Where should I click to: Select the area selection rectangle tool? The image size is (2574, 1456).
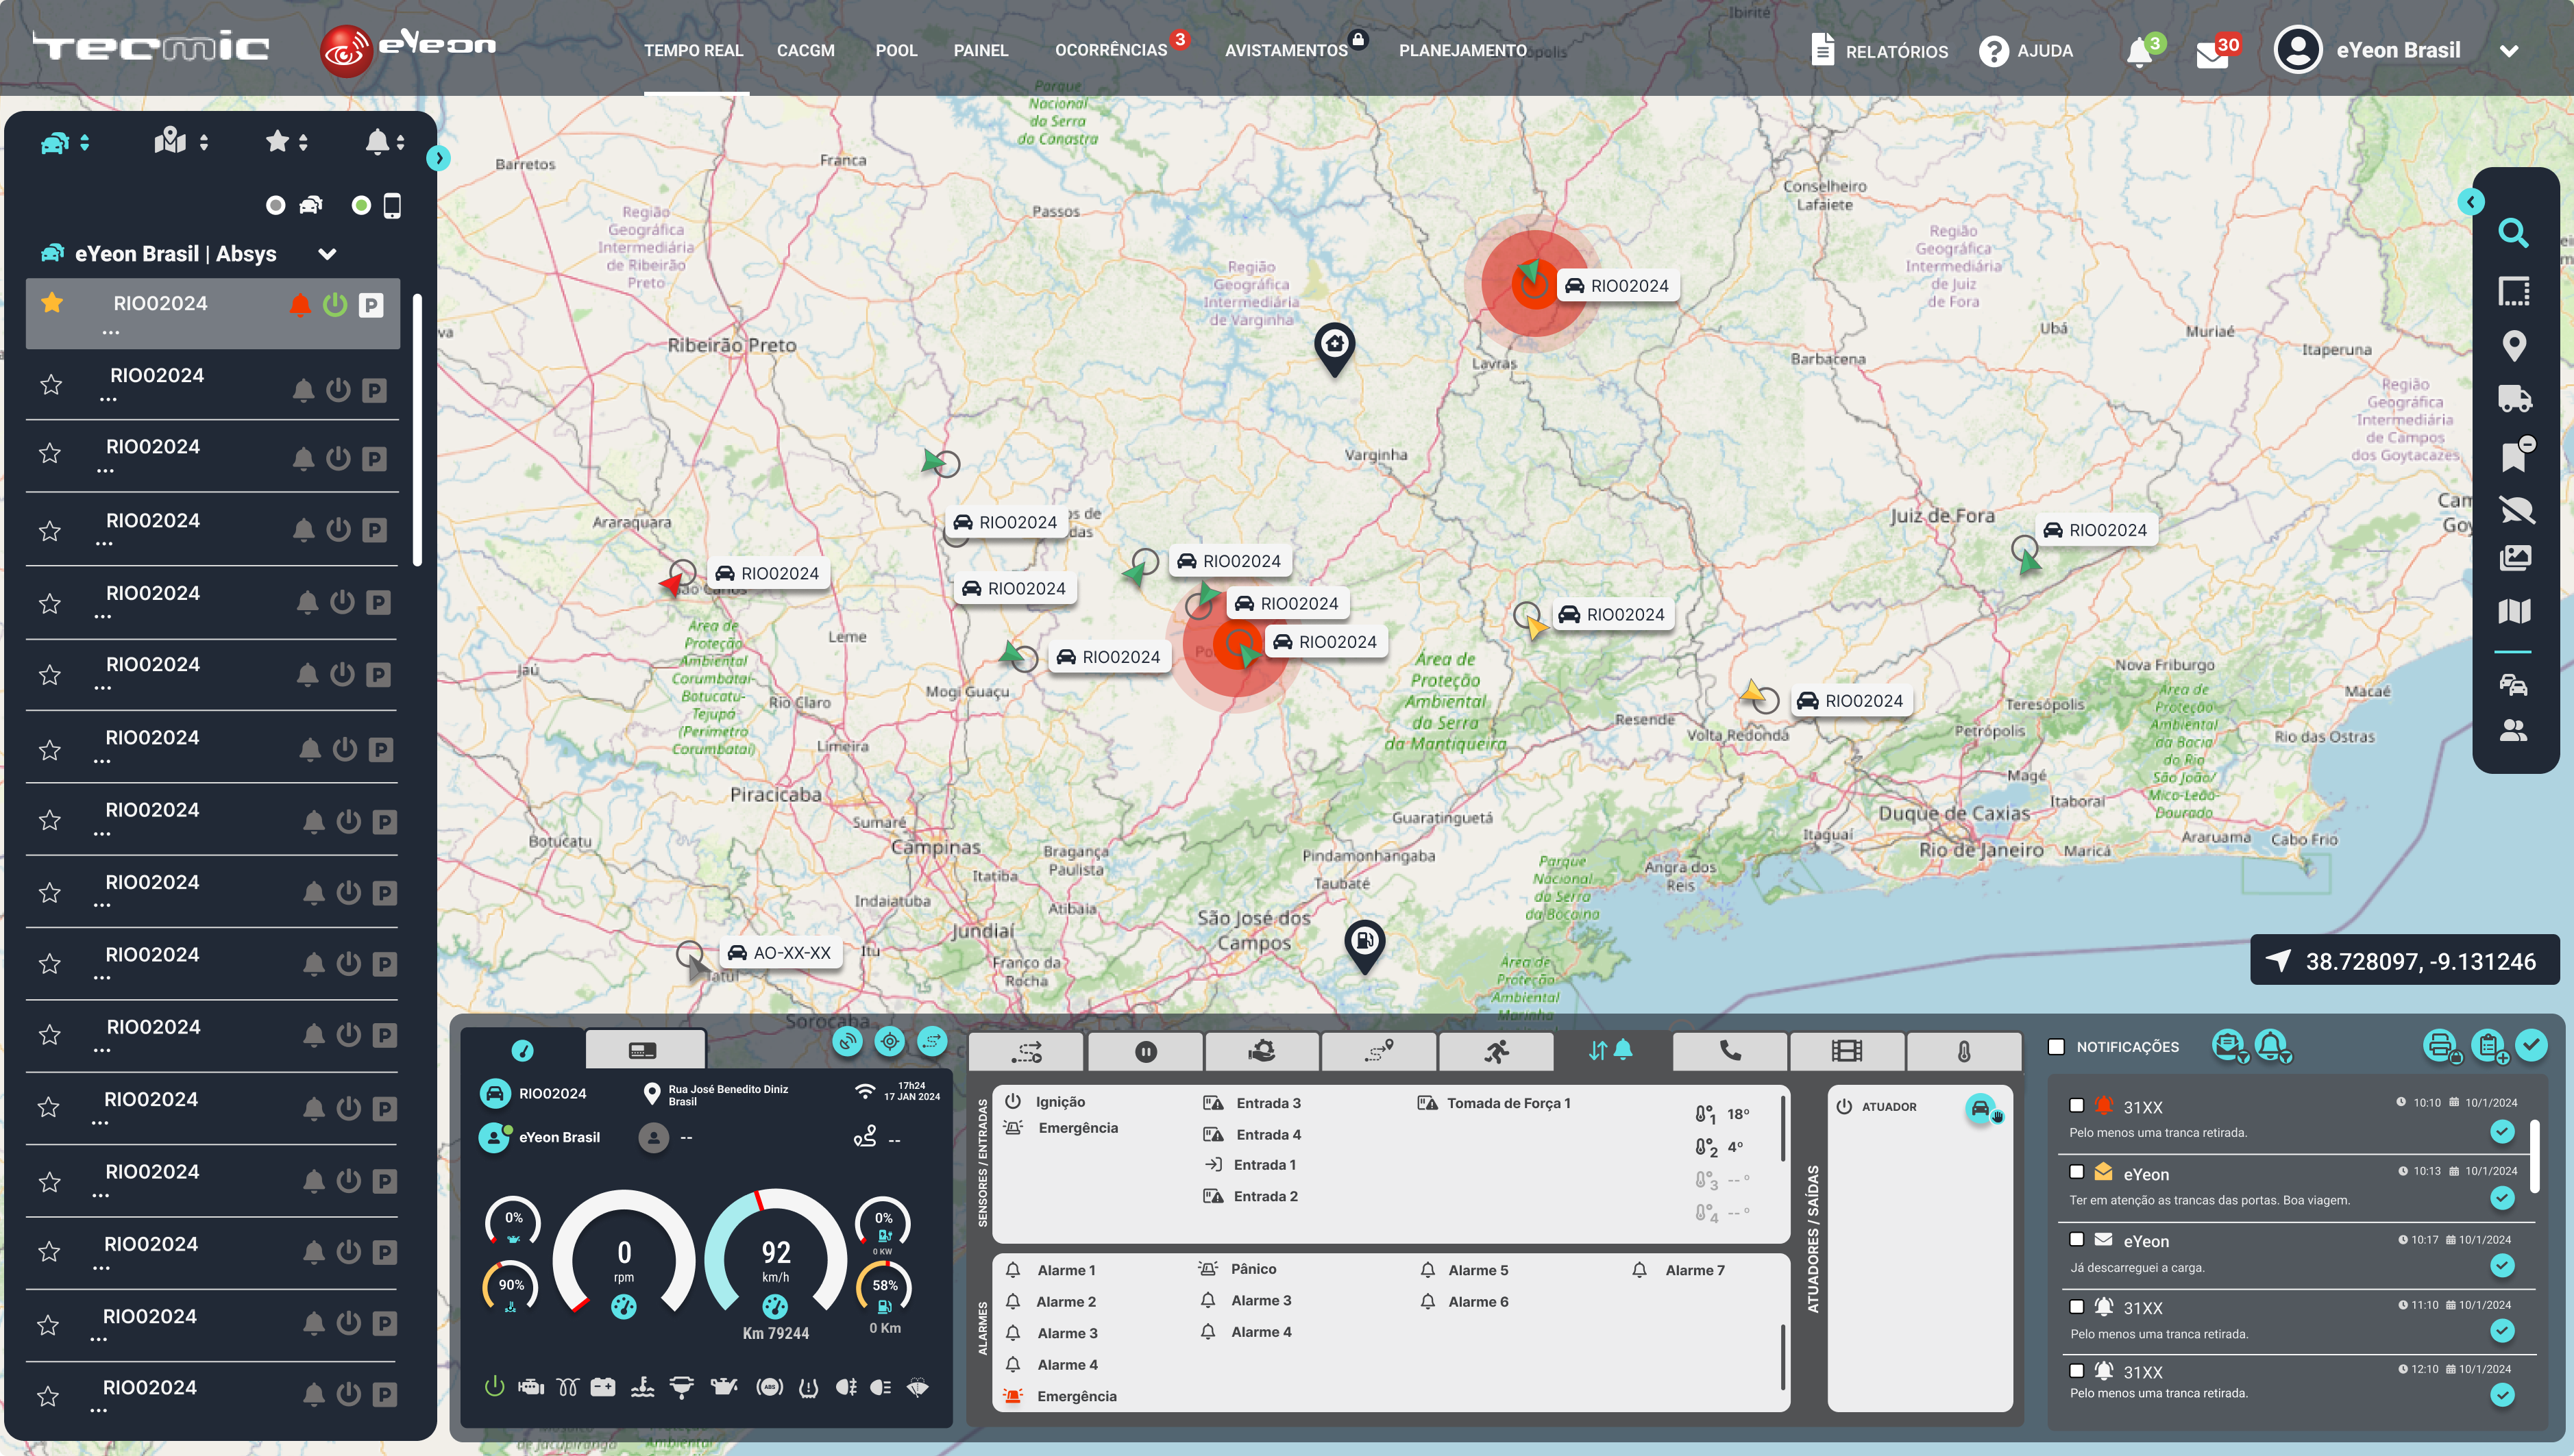2513,291
